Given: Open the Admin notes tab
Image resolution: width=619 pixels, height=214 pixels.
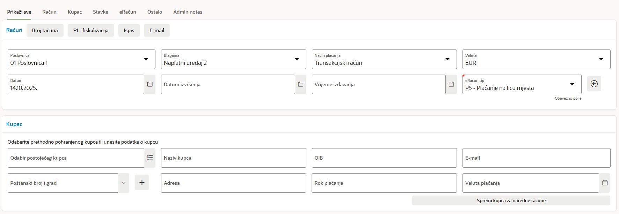Looking at the screenshot, I should click(x=188, y=12).
